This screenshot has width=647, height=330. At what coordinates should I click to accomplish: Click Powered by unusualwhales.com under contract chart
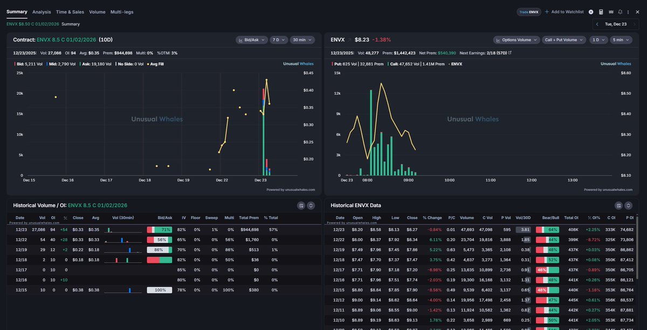pyautogui.click(x=291, y=189)
